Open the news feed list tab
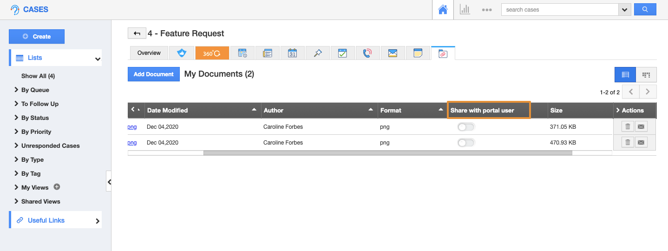 click(267, 53)
